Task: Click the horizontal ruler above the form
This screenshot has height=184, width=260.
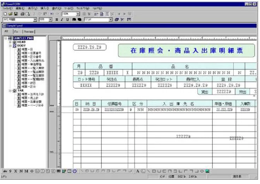Action: tap(159, 38)
